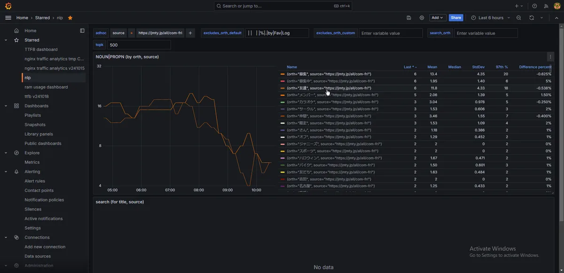Unstar the nlp dashboard
Image resolution: width=564 pixels, height=273 pixels.
pos(70,18)
